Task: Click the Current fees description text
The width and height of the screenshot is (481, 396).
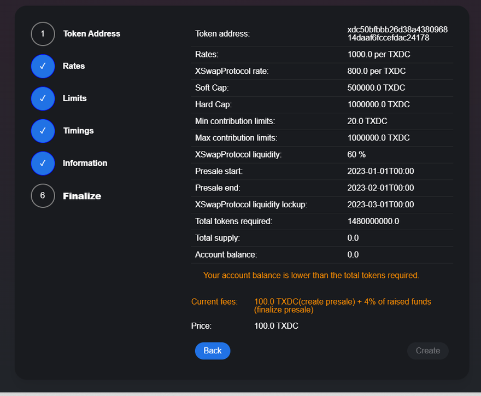Action: 342,306
